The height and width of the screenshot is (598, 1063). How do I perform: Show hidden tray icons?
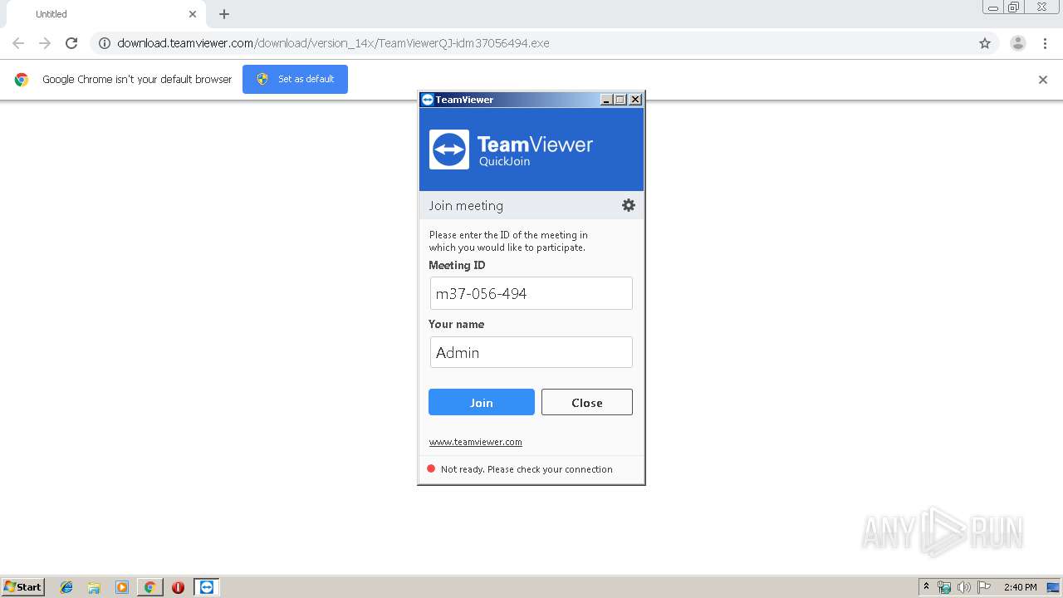[x=926, y=586]
